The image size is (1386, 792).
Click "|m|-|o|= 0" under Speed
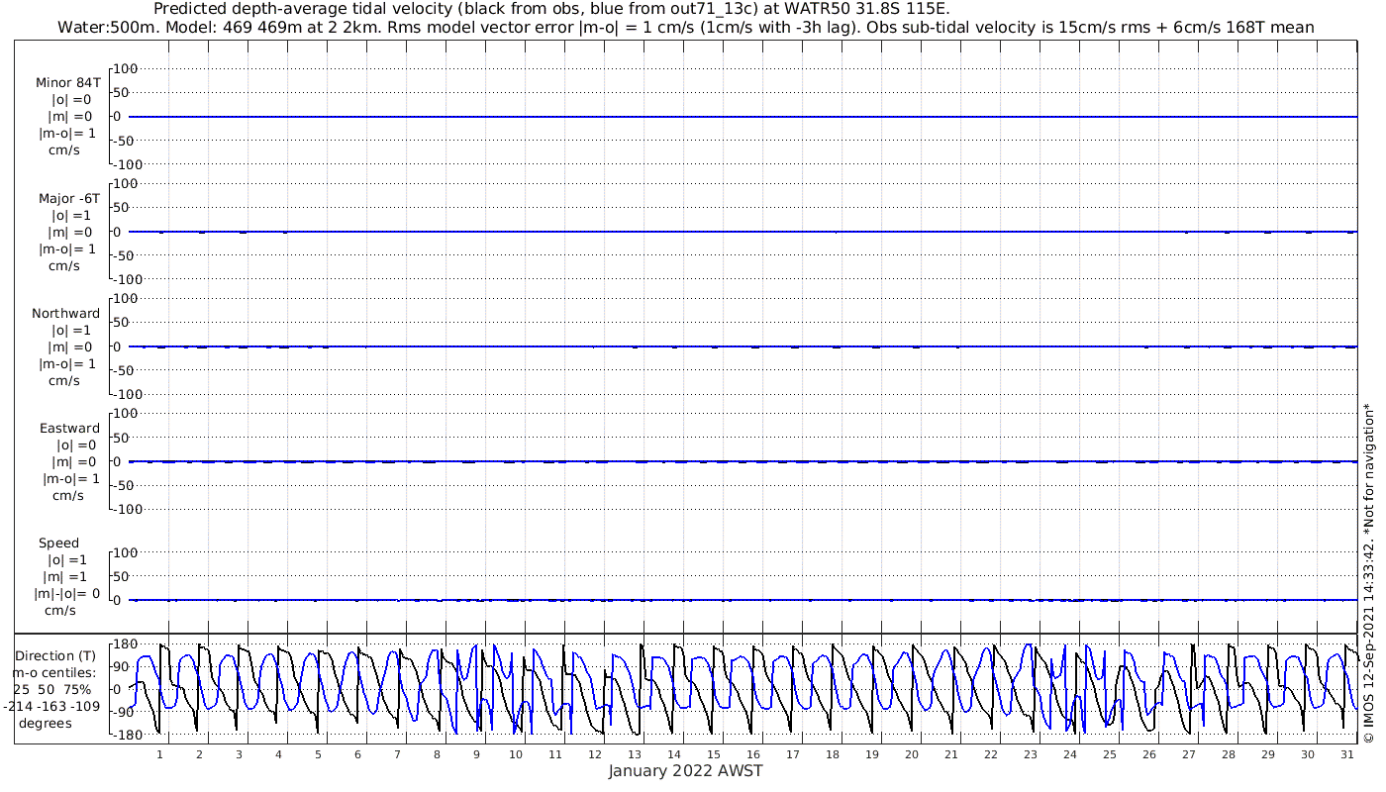tap(67, 593)
